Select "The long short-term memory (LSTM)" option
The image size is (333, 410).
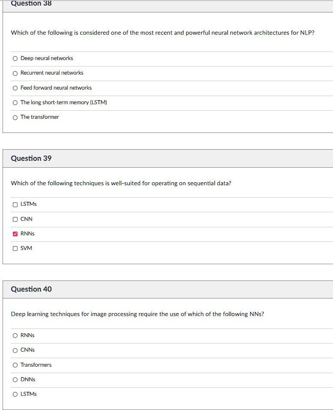click(15, 102)
